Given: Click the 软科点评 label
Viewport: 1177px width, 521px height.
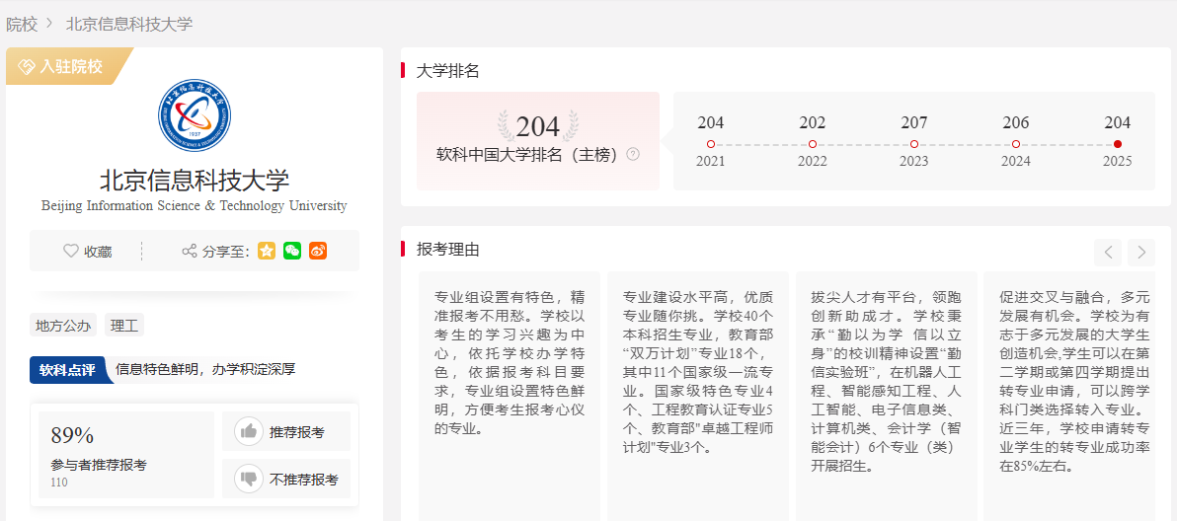Looking at the screenshot, I should coord(67,370).
